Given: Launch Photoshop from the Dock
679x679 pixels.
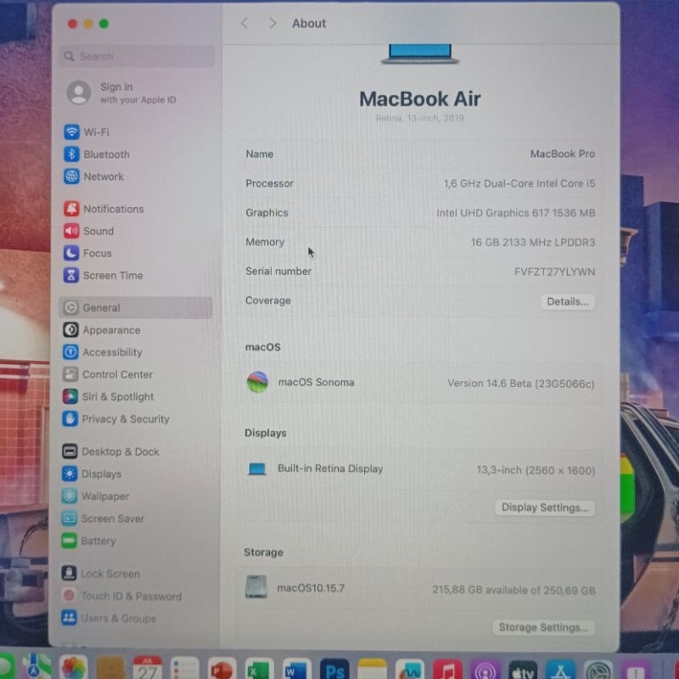Looking at the screenshot, I should click(x=334, y=669).
